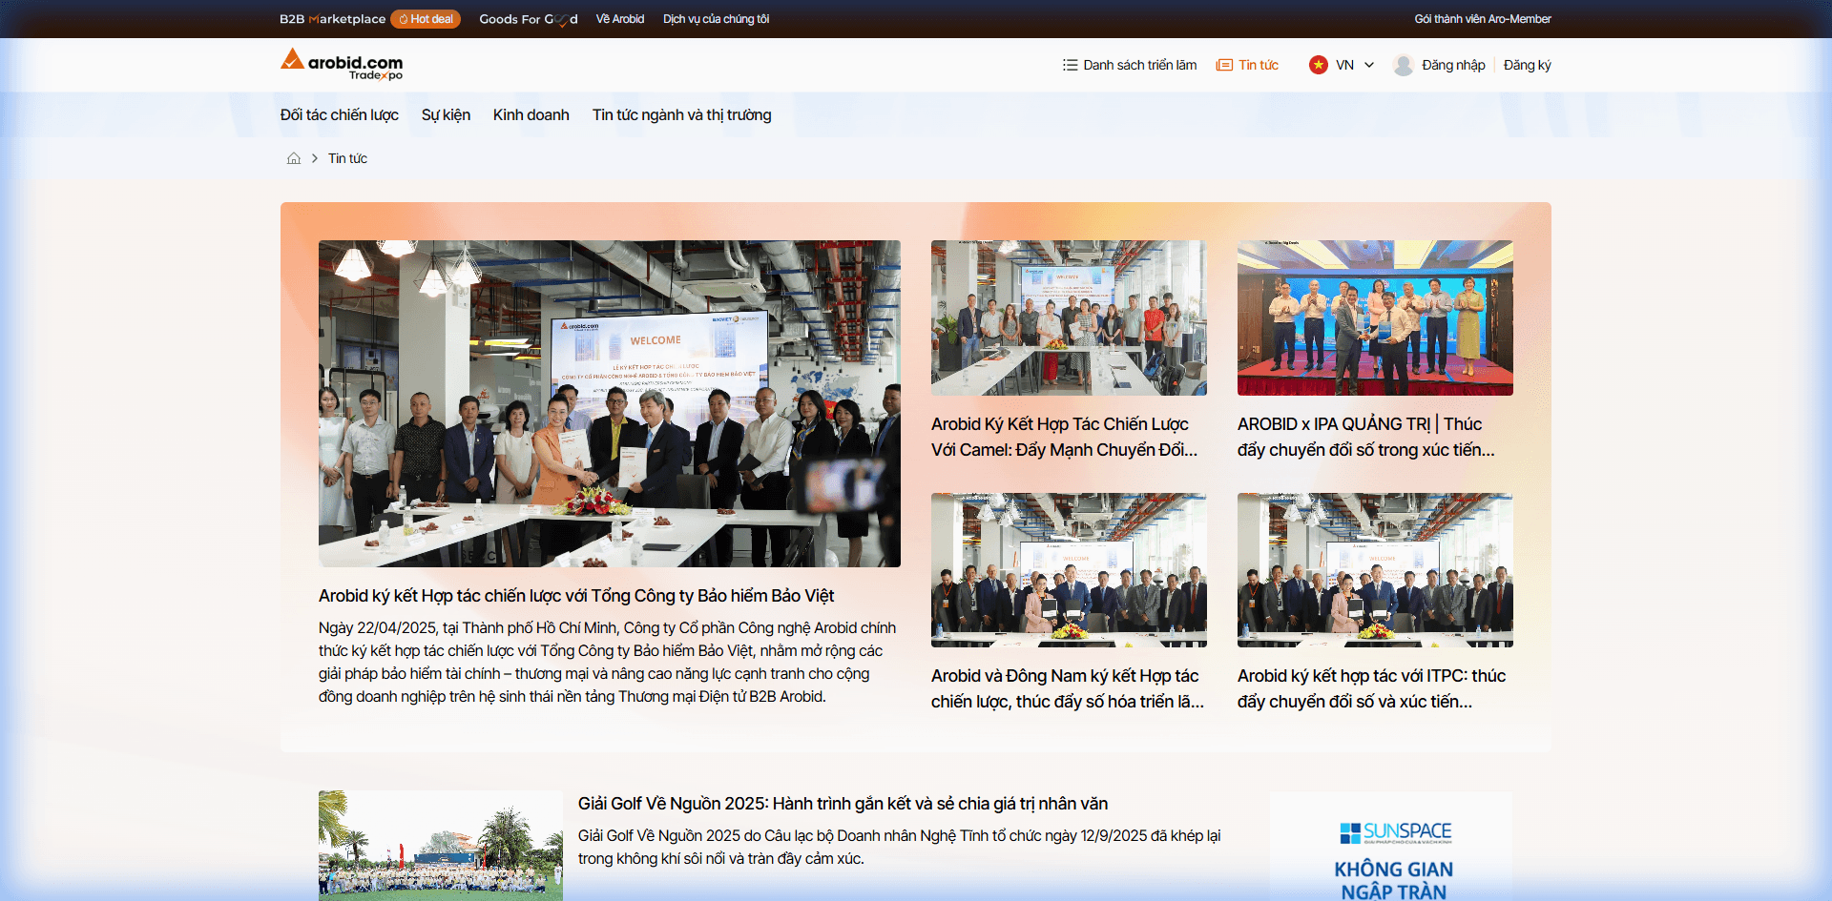1832x901 pixels.
Task: Click the AROBID x IPA Quảng Trị thumbnail
Action: click(x=1374, y=317)
